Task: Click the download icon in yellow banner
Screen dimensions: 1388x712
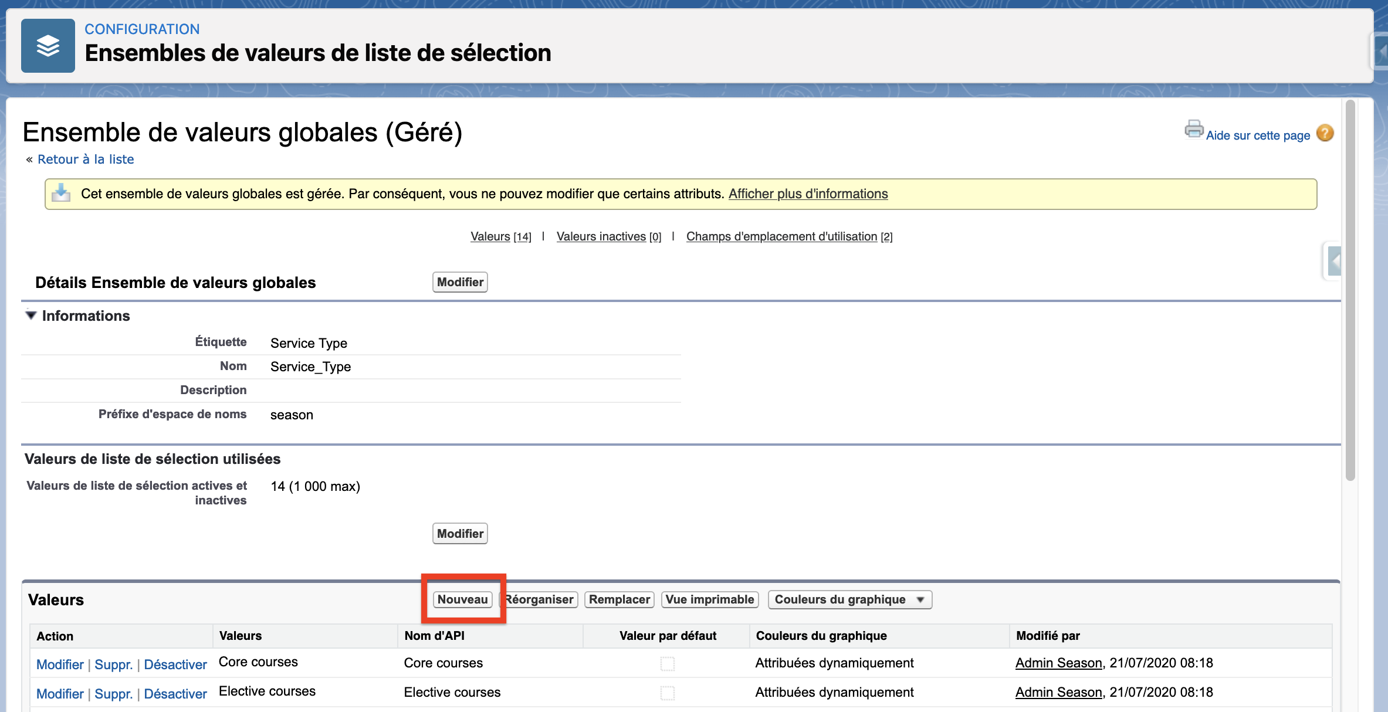Action: coord(61,193)
